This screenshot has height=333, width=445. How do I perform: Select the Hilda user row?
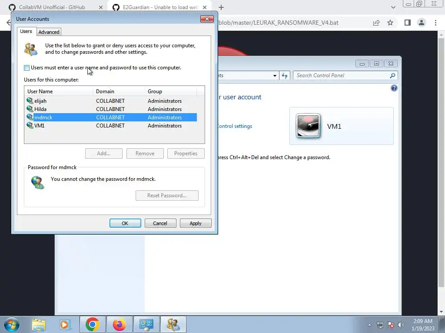click(111, 109)
